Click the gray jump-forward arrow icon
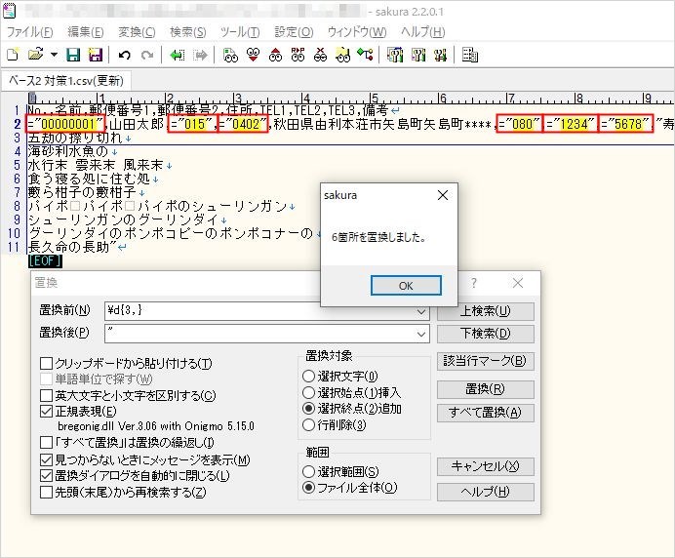Image resolution: width=675 pixels, height=558 pixels. (x=201, y=55)
